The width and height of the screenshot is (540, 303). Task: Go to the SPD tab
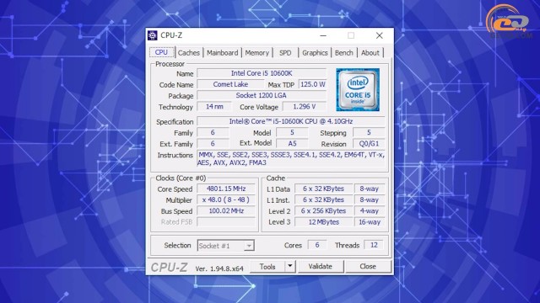pos(285,53)
